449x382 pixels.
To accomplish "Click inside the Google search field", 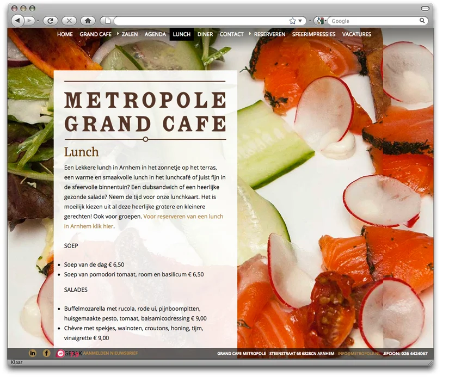I will pos(374,21).
